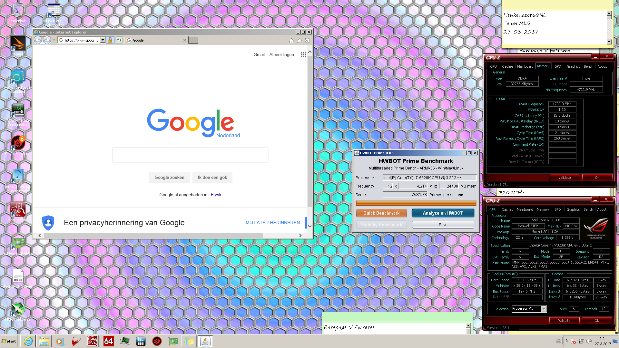Open Bench tab in lower CPU-Z
This screenshot has height=348, width=619.
(x=588, y=209)
